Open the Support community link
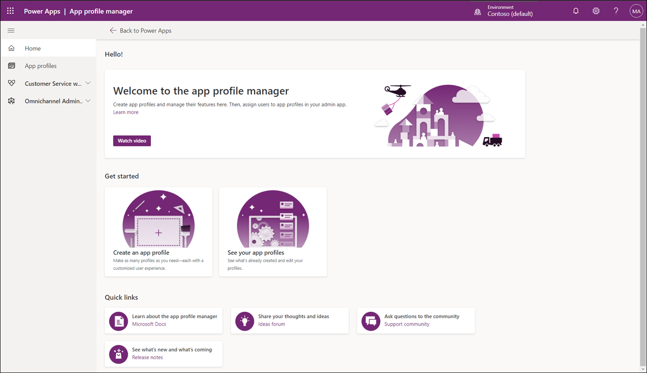Screen dimensions: 647x373 407,324
